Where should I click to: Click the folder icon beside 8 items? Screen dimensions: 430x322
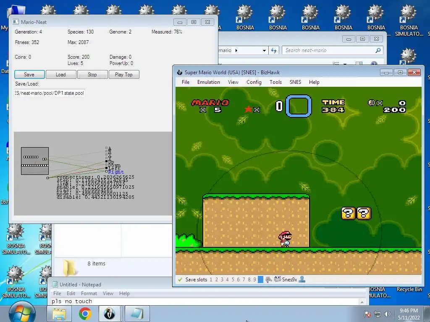tap(69, 267)
